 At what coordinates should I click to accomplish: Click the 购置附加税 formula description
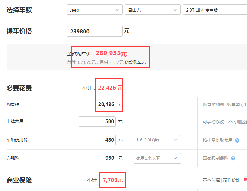pyautogui.click(x=225, y=105)
